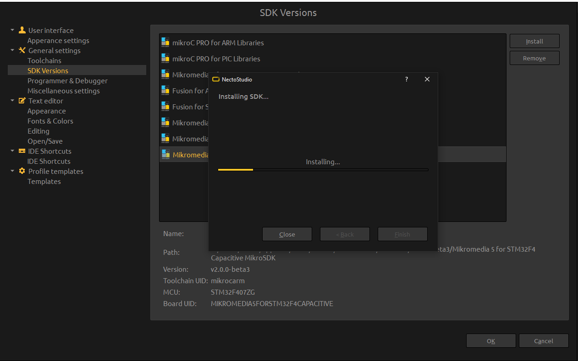Collapse the General settings section
The width and height of the screenshot is (578, 361).
click(12, 50)
